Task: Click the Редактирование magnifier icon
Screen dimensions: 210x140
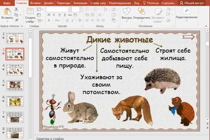Action: click(x=186, y=11)
